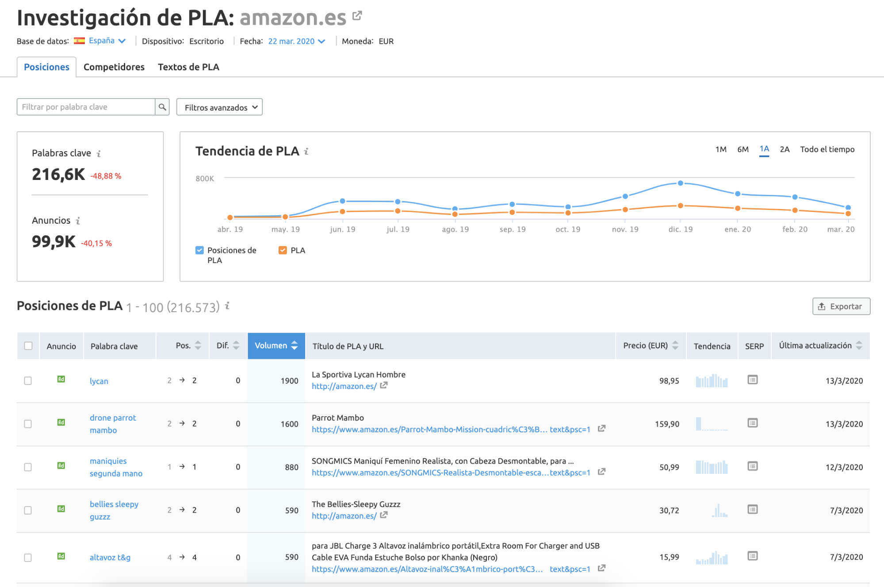Open the Parrot-Mambo-Mission amazon.es URL
884x587 pixels.
[451, 429]
